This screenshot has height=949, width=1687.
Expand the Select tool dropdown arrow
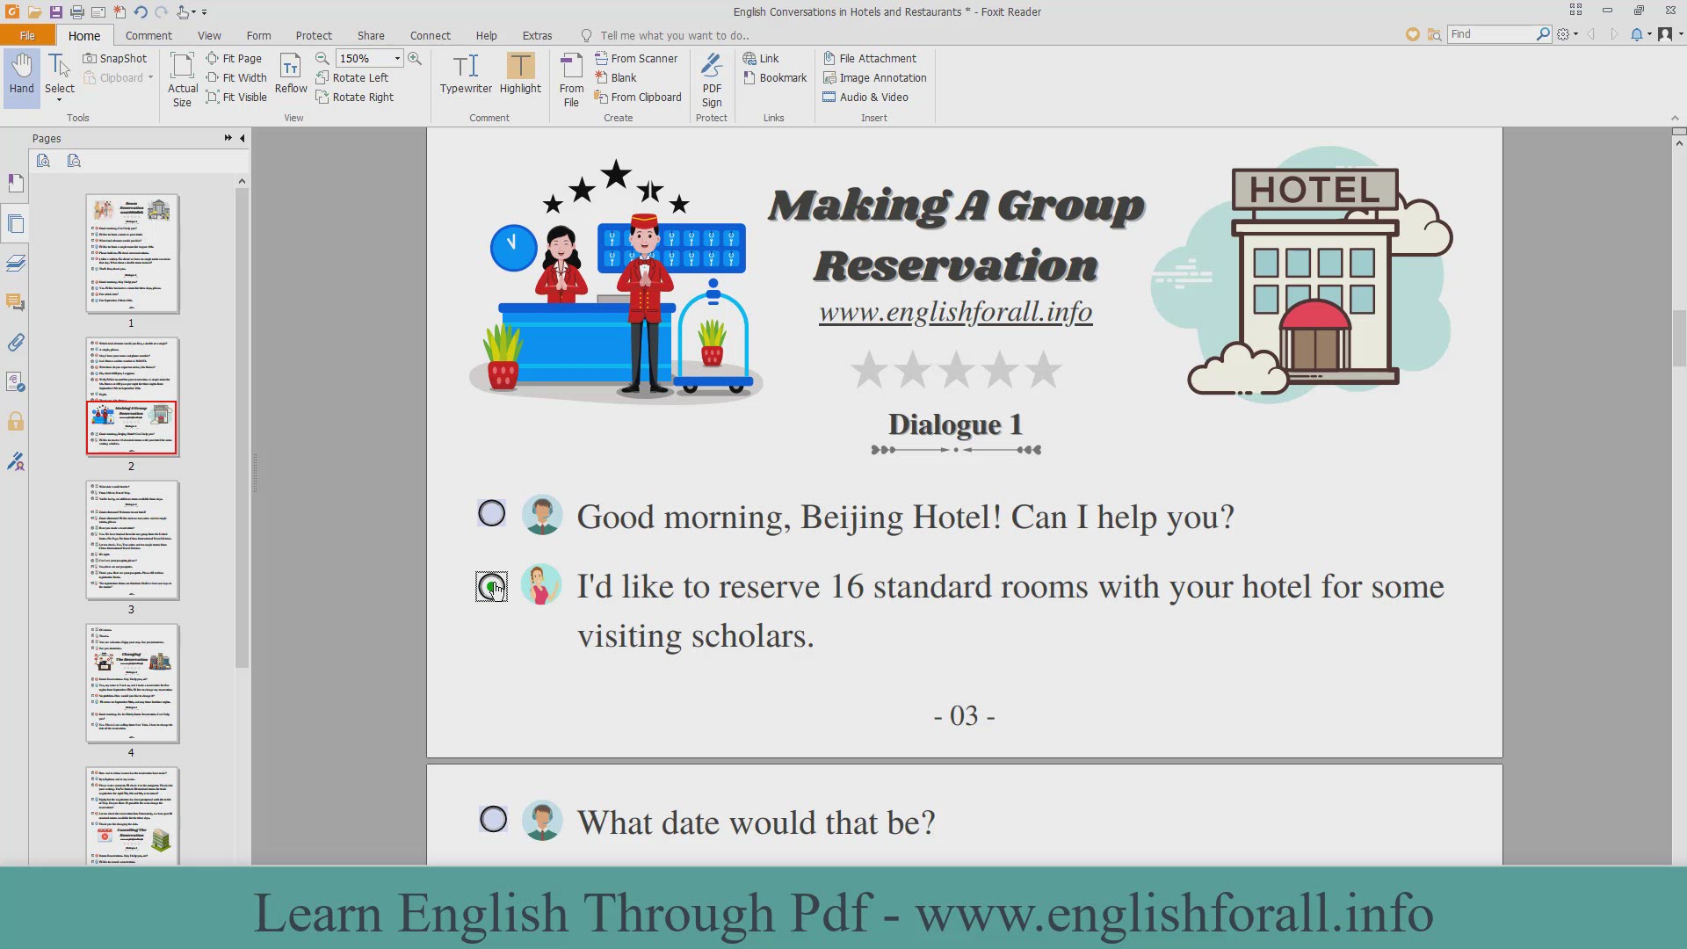[x=60, y=101]
